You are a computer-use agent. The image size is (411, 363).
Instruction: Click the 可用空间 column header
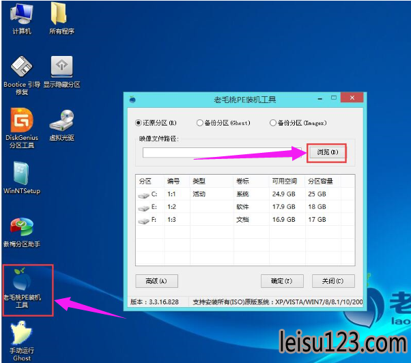point(287,181)
